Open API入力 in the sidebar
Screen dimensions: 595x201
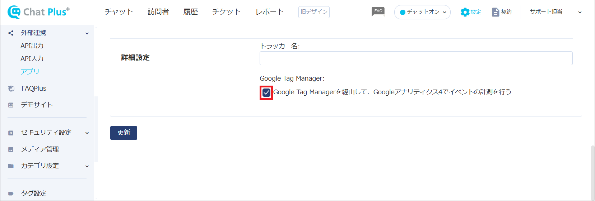pos(32,59)
